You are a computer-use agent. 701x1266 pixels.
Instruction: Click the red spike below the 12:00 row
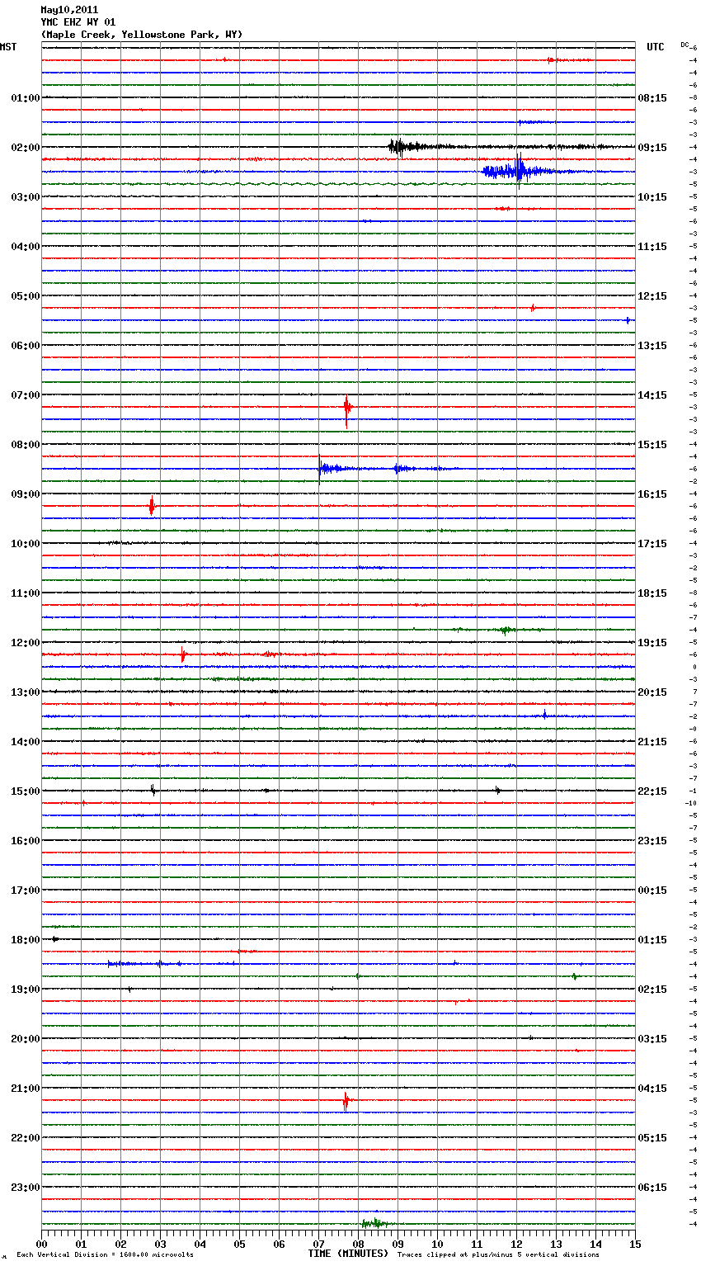(x=183, y=654)
